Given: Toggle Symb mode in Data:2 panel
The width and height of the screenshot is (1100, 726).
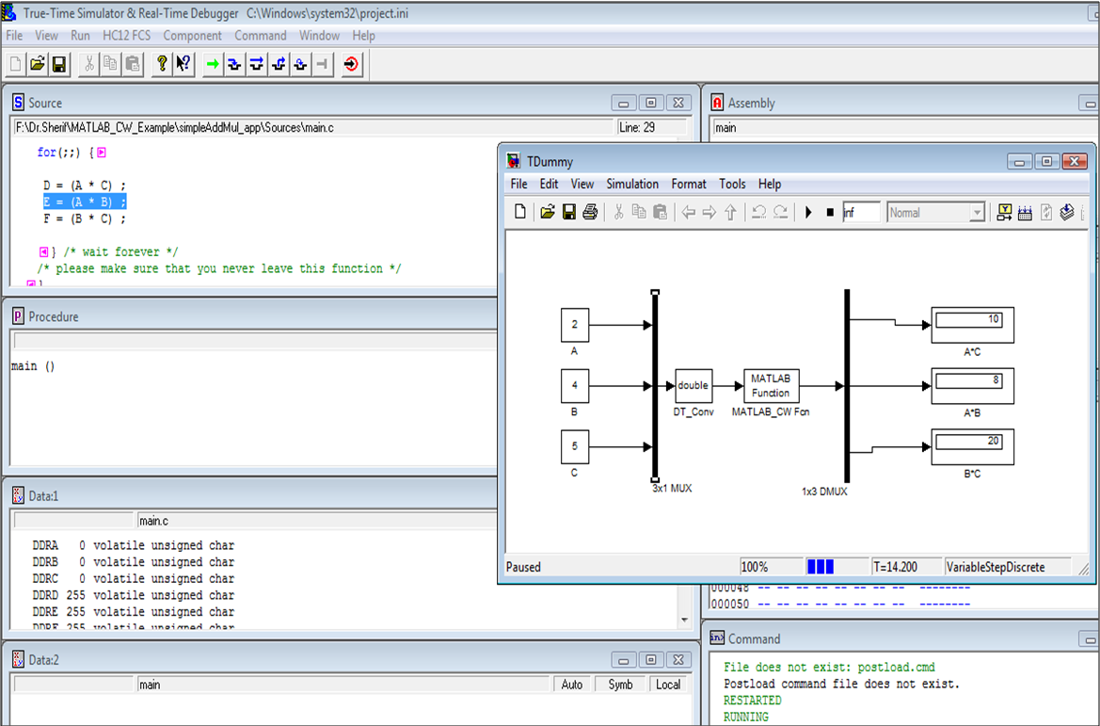Looking at the screenshot, I should pyautogui.click(x=620, y=685).
